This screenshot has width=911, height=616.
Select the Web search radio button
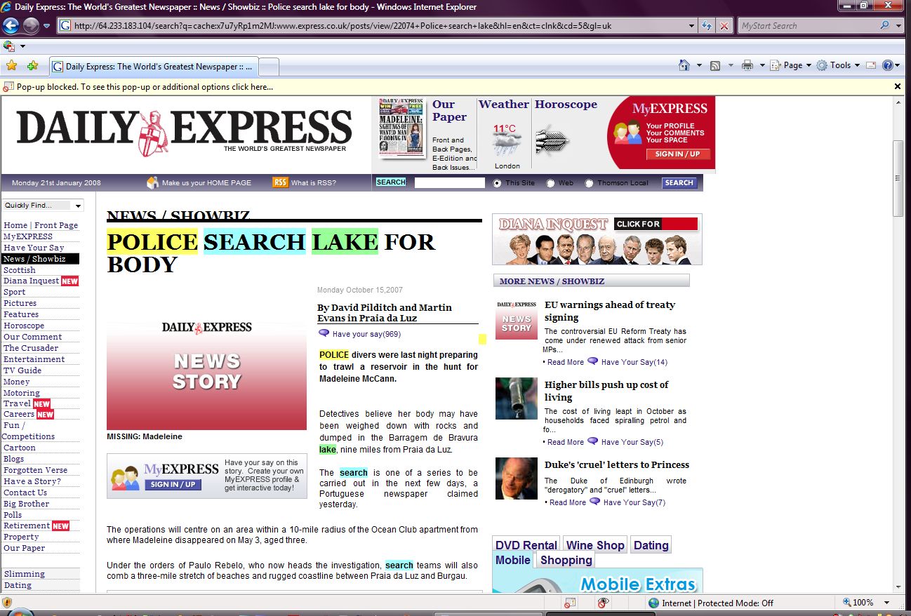click(x=551, y=183)
